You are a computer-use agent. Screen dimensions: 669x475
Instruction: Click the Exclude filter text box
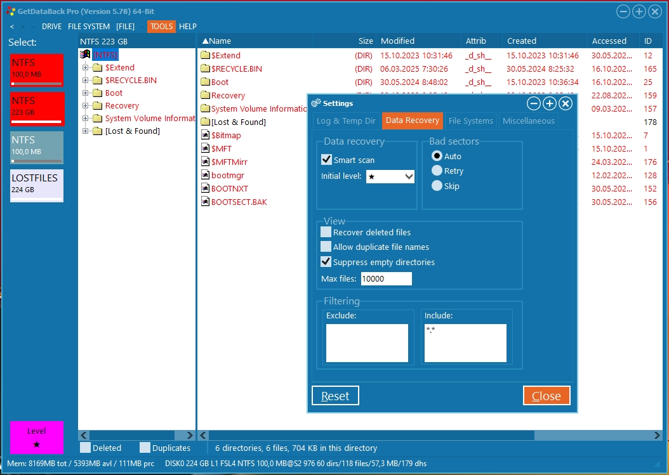click(x=367, y=343)
